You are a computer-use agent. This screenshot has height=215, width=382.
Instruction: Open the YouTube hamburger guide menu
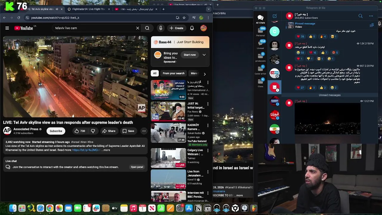(x=7, y=28)
